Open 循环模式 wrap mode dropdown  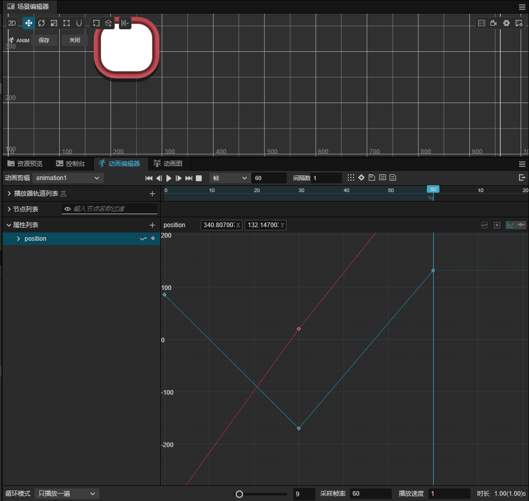click(67, 494)
